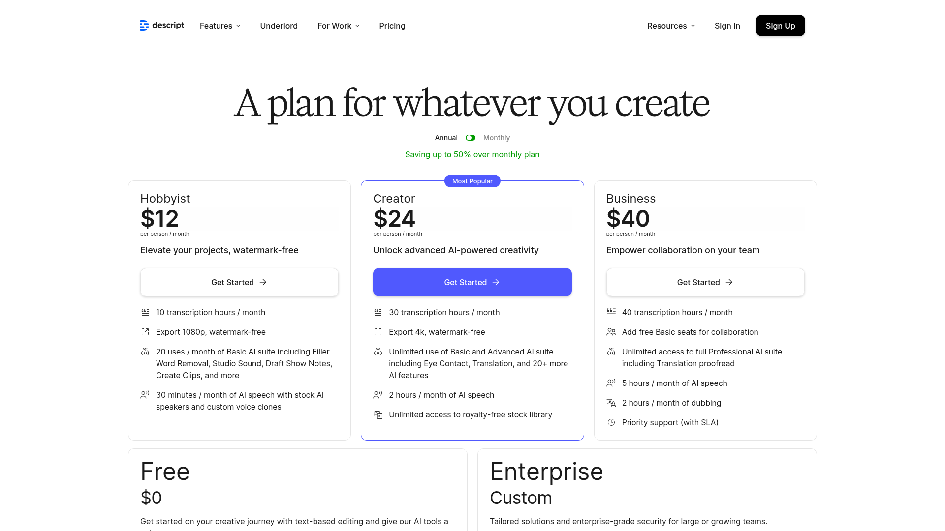Go to the Underlord page
The height and width of the screenshot is (531, 945).
point(279,26)
